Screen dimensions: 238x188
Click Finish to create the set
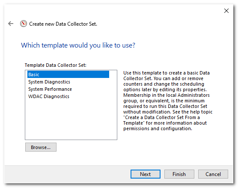(x=179, y=174)
